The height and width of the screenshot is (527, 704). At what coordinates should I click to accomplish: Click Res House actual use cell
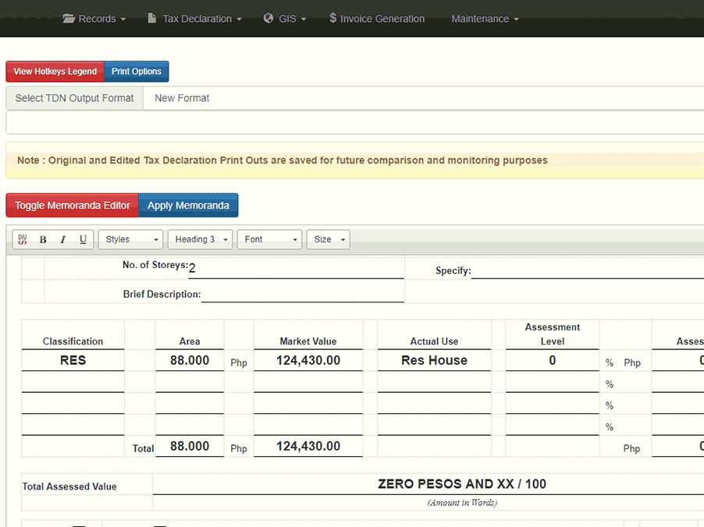[x=434, y=360]
